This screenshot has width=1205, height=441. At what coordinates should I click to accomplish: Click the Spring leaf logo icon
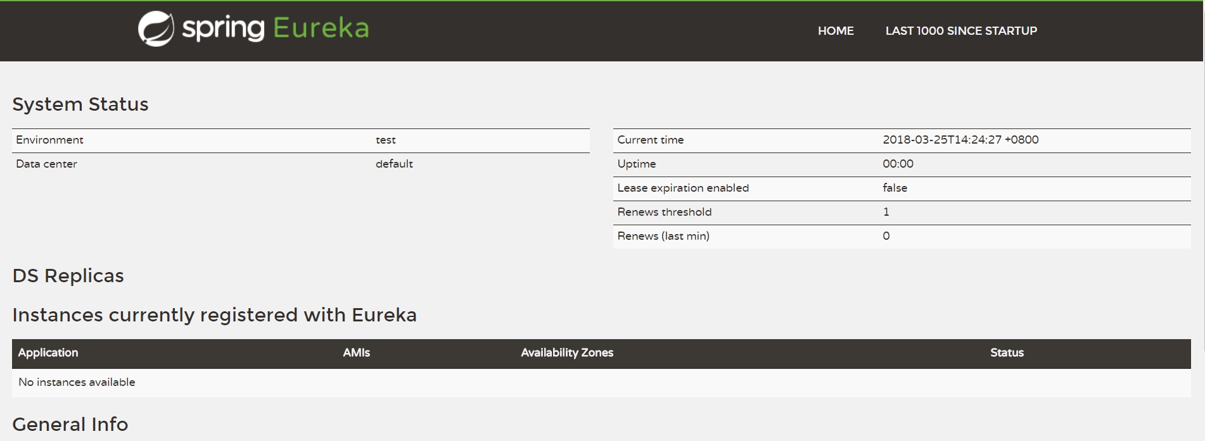(x=156, y=28)
